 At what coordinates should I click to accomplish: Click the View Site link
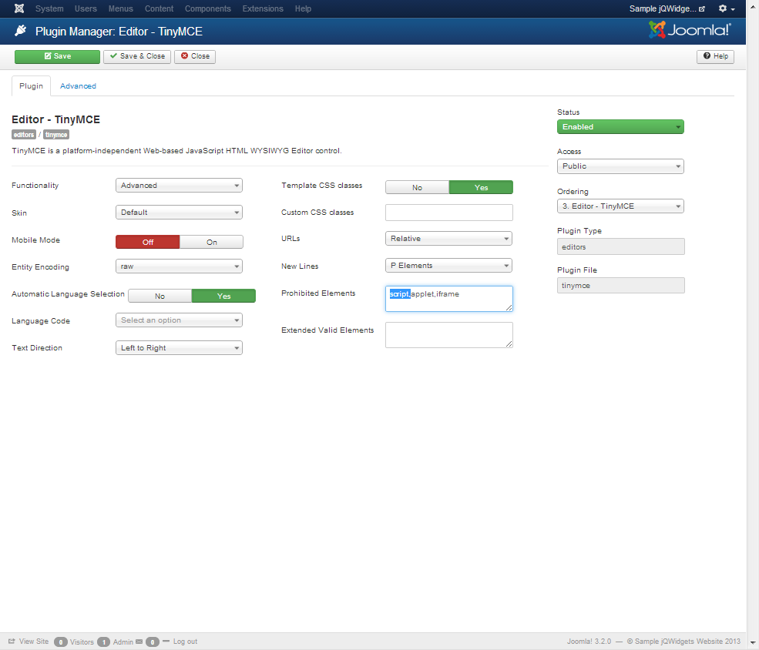(x=34, y=642)
